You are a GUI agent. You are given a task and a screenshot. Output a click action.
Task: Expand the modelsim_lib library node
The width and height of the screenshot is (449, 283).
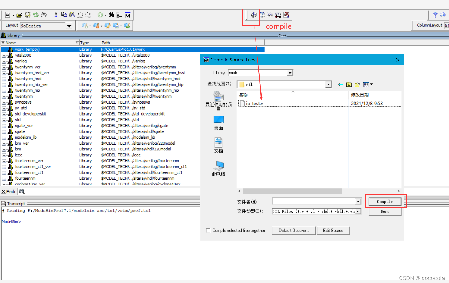point(4,138)
